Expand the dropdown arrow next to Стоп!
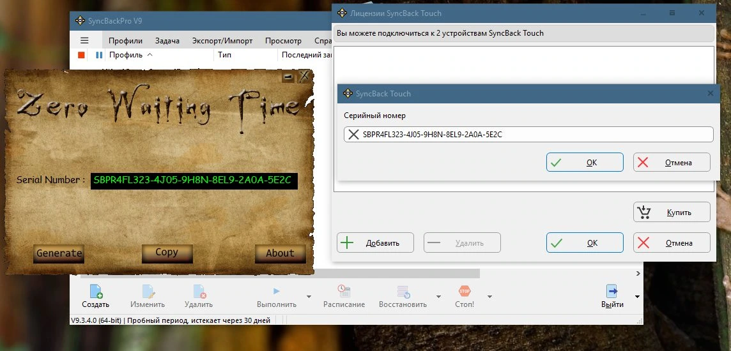The height and width of the screenshot is (351, 731). [489, 297]
